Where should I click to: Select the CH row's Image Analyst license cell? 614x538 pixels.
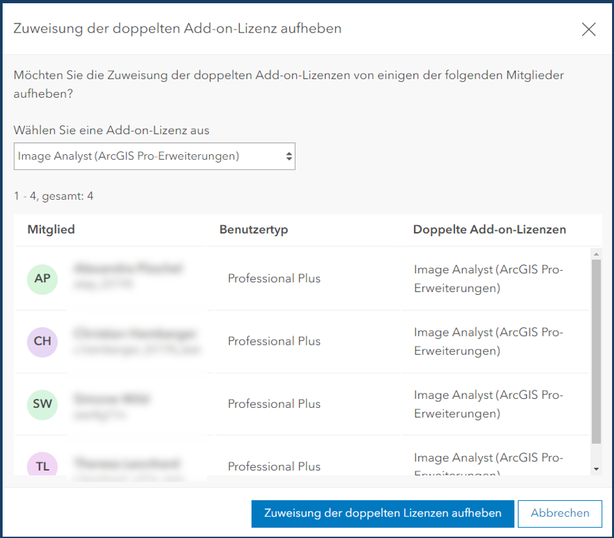tap(488, 342)
